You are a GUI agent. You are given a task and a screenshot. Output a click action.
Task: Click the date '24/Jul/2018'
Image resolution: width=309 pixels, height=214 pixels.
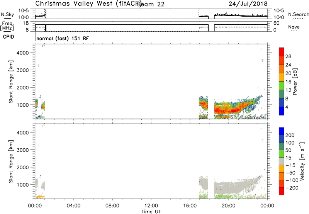click(248, 4)
